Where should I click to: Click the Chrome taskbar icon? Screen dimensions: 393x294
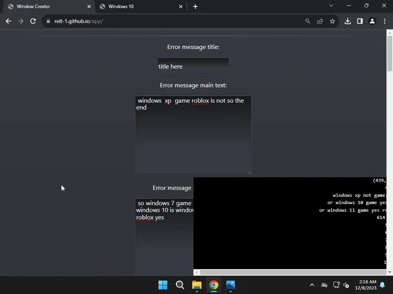coord(214,285)
